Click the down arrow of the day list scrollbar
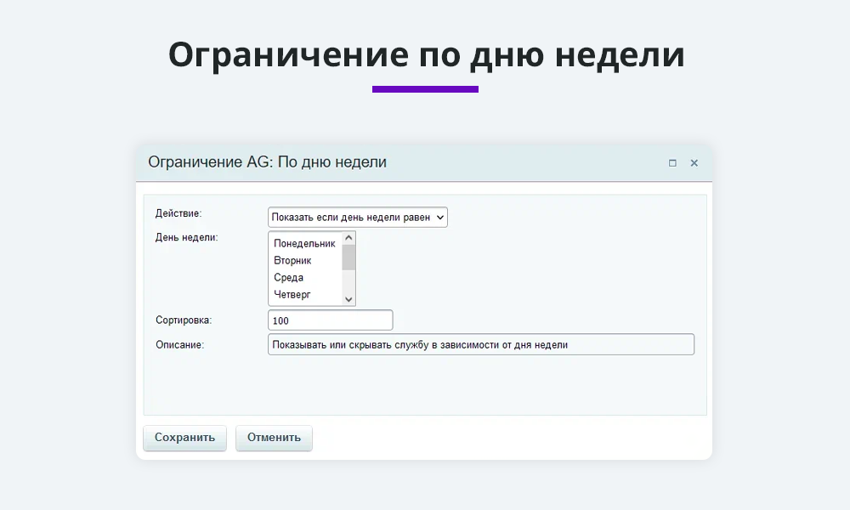This screenshot has height=510, width=850. tap(349, 299)
